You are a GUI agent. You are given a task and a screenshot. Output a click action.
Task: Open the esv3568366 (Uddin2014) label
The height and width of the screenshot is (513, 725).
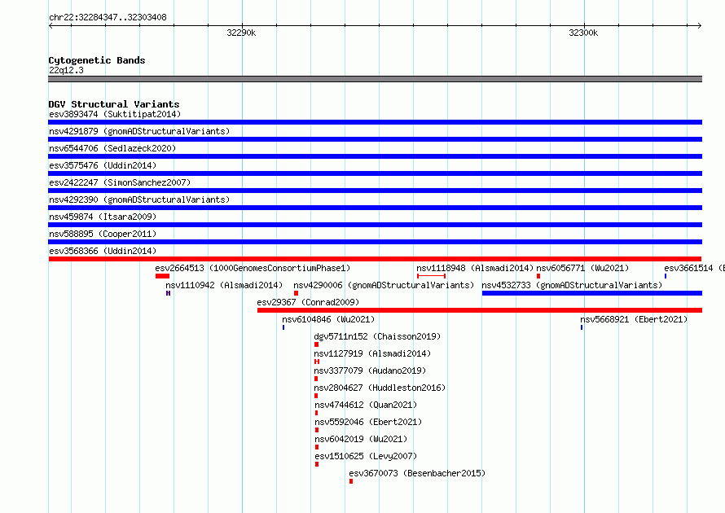coord(103,251)
